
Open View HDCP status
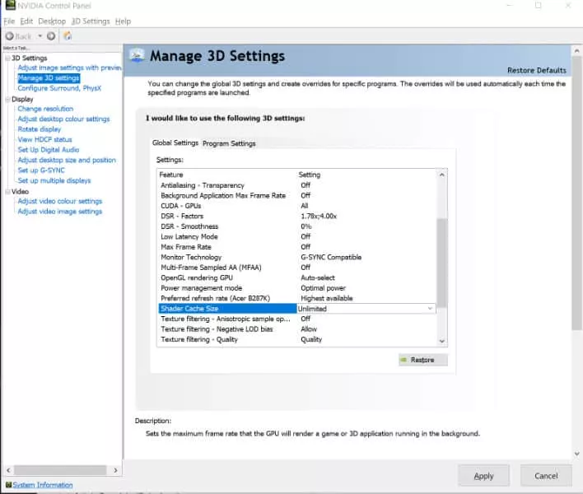click(44, 139)
